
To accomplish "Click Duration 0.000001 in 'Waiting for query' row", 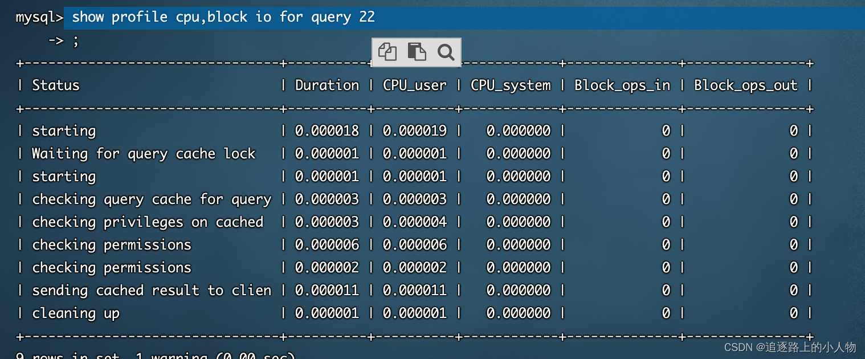I will tap(327, 153).
